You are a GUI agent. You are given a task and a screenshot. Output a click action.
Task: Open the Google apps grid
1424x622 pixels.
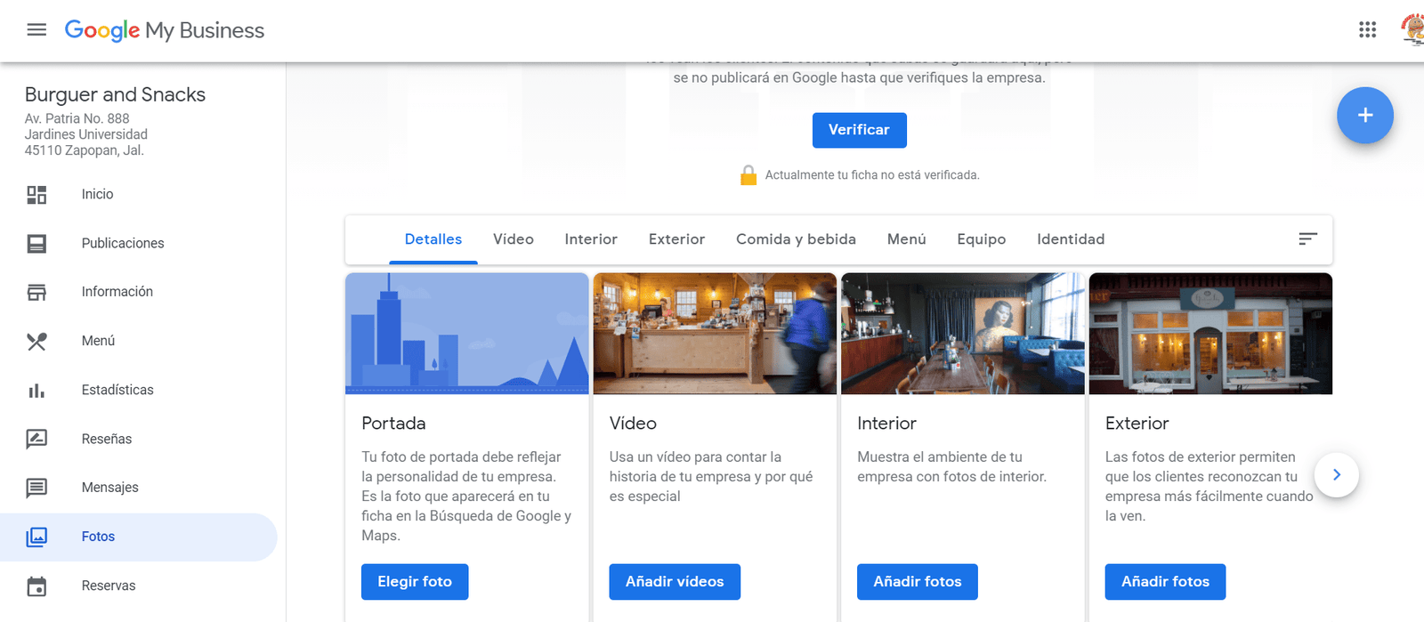[x=1368, y=30]
